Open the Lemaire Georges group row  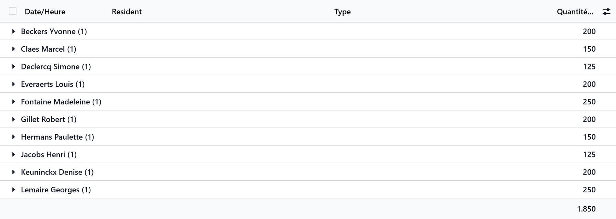coord(308,190)
